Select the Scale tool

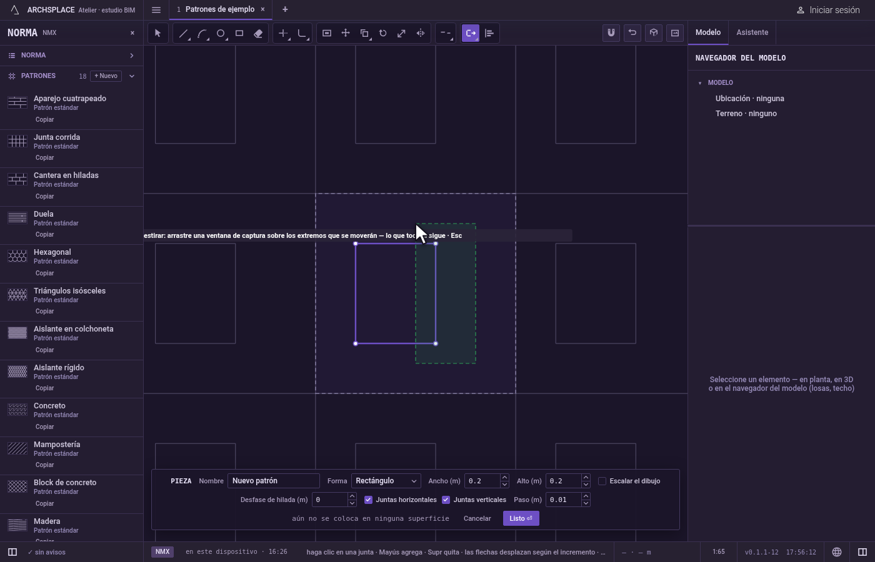pyautogui.click(x=402, y=33)
